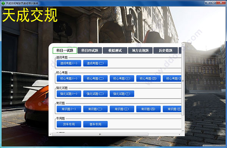Open the 客车专用 question set
This screenshot has height=148, width=227.
(95, 124)
